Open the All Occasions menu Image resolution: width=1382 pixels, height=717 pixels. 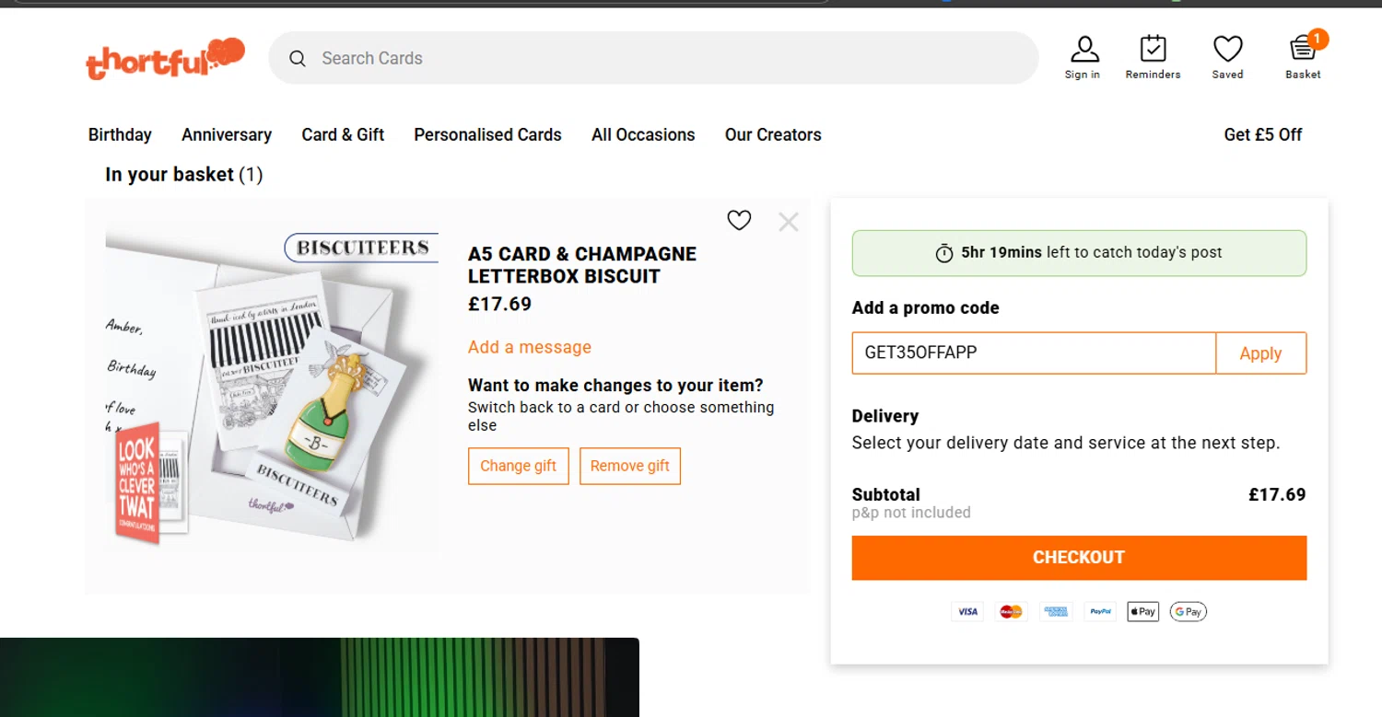click(x=643, y=134)
